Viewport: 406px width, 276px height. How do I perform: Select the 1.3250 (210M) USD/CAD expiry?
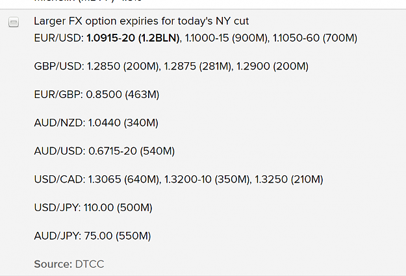tap(289, 179)
